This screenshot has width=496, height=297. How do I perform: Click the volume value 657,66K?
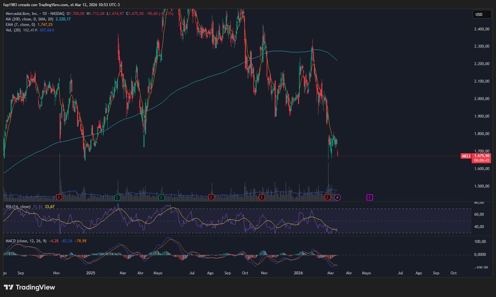click(48, 30)
